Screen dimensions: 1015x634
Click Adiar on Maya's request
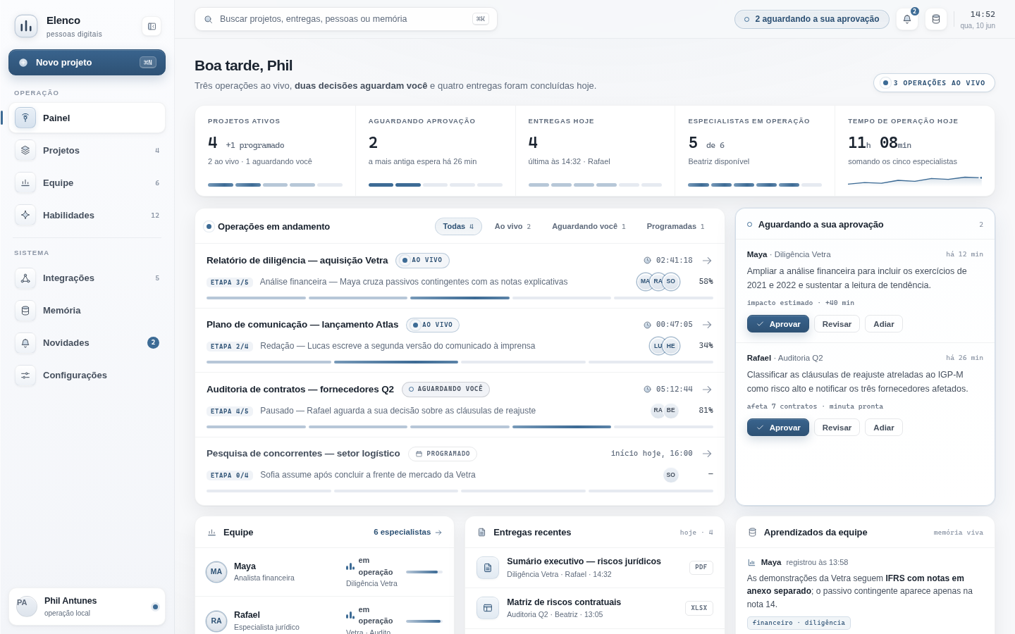pos(884,324)
